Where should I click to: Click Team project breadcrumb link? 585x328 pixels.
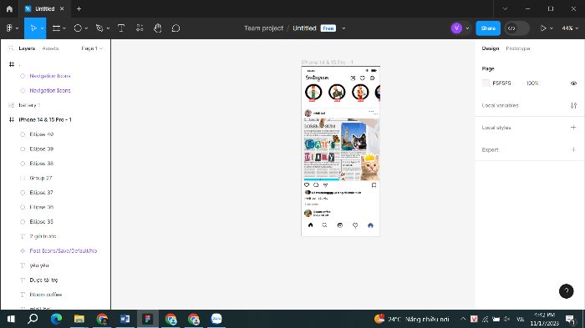263,28
